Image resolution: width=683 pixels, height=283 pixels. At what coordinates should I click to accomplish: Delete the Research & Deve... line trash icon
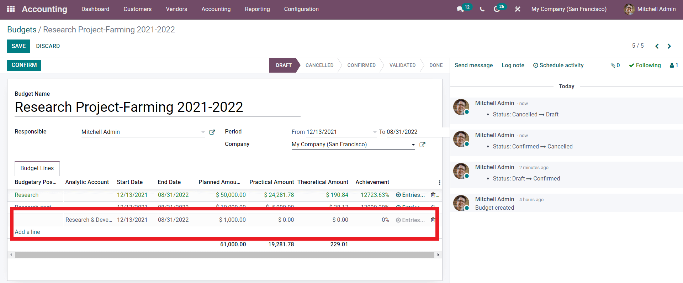click(x=433, y=220)
